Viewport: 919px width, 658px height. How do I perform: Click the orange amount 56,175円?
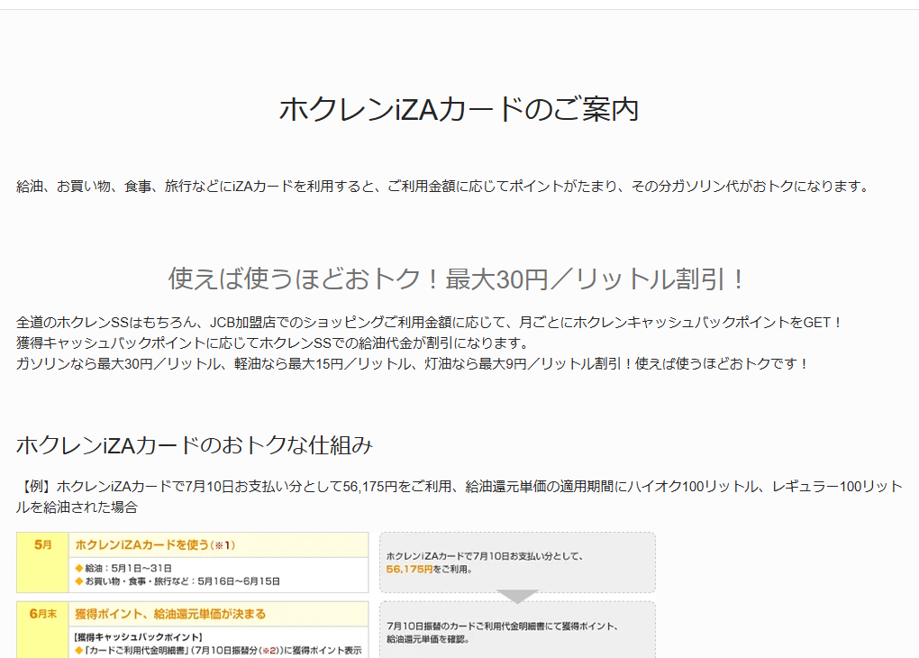(x=409, y=569)
